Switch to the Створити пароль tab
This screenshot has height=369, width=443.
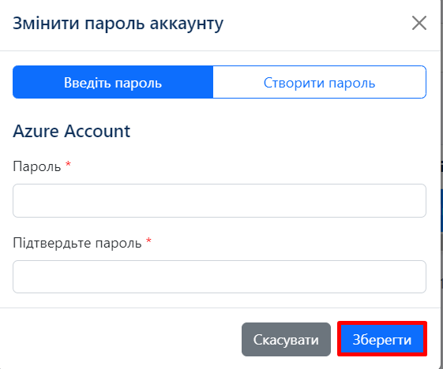[x=319, y=82]
